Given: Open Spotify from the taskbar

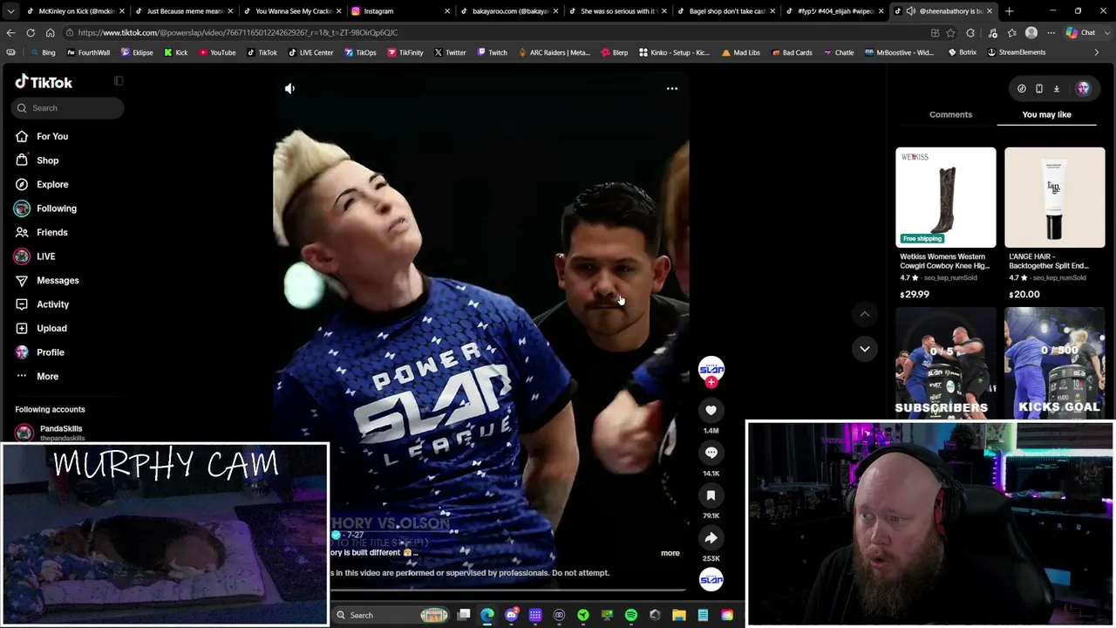Looking at the screenshot, I should click(631, 615).
